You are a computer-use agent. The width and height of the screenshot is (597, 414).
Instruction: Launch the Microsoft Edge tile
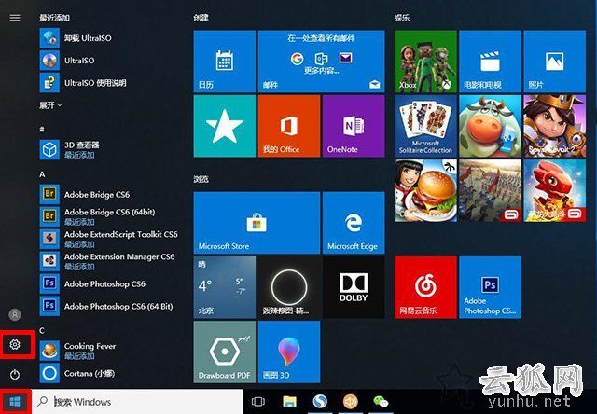[354, 223]
